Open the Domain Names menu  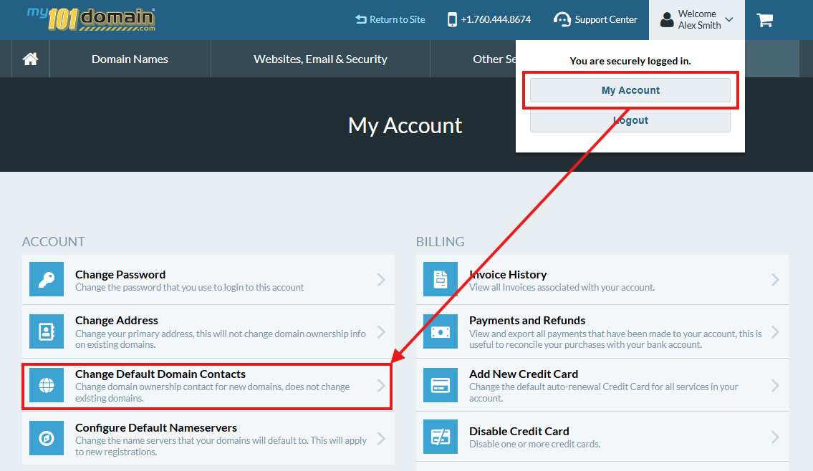pyautogui.click(x=129, y=59)
